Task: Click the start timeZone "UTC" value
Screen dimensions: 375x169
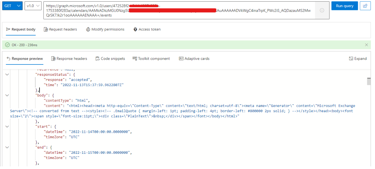Action: (74, 137)
